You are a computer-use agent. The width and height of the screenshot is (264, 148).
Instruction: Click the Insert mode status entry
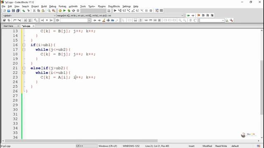191,146
